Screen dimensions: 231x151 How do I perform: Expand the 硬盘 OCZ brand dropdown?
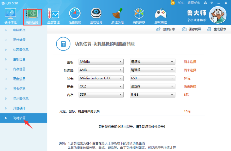101,86
